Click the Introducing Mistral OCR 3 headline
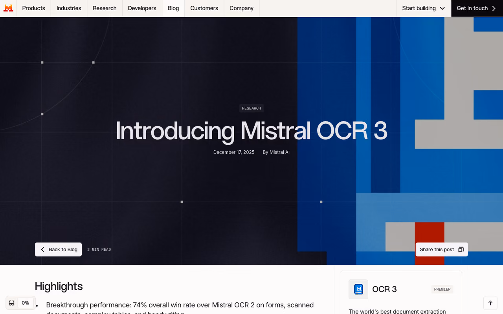The width and height of the screenshot is (503, 314). tap(251, 131)
